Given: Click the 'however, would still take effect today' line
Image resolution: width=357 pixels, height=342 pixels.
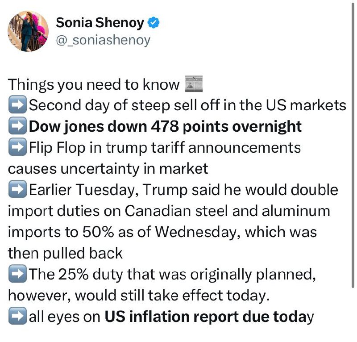Looking at the screenshot, I should coord(139,296).
